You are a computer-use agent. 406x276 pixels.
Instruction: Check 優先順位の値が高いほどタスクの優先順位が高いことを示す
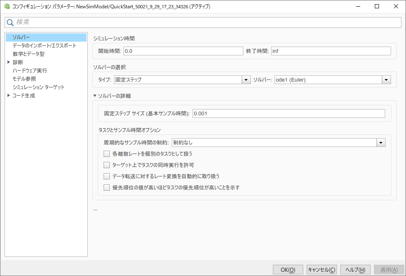(x=106, y=187)
